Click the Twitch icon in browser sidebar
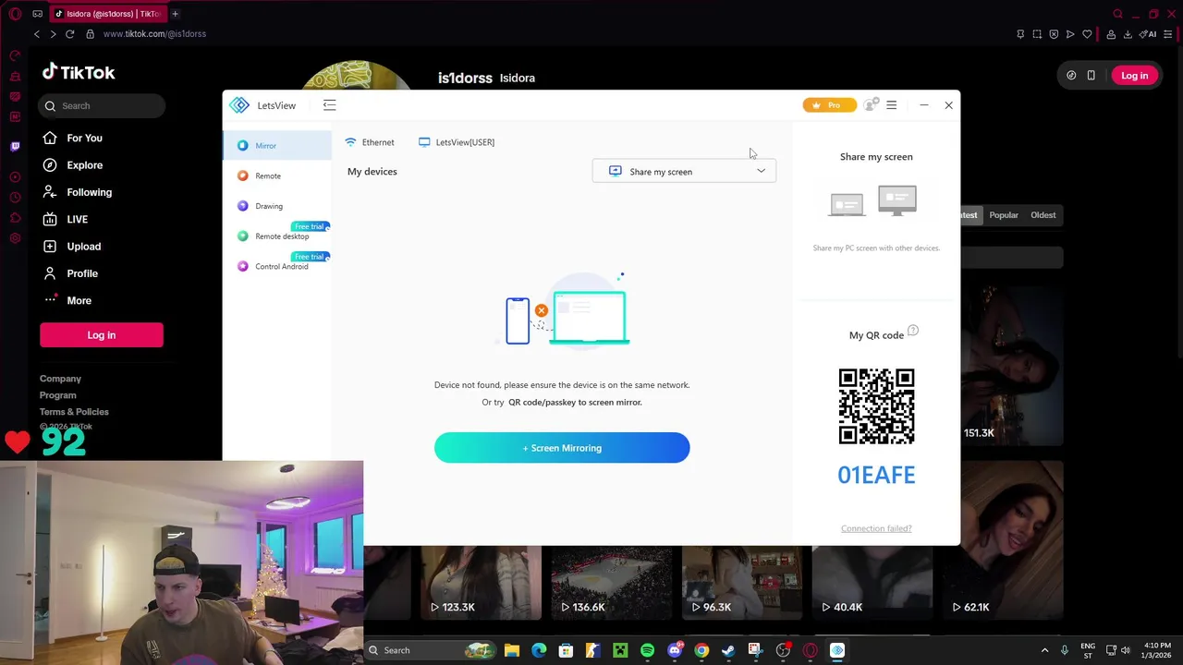This screenshot has width=1183, height=665. coord(15,146)
